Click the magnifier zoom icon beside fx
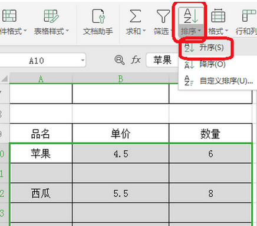The height and width of the screenshot is (226, 257). click(x=120, y=60)
